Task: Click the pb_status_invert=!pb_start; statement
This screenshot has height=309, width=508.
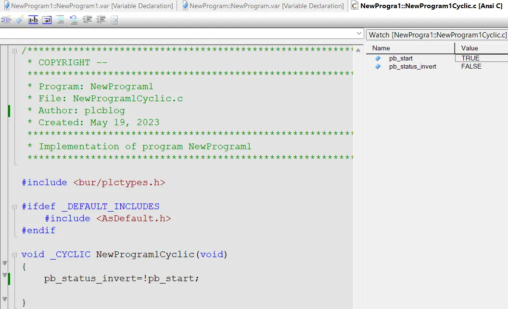Action: 122,279
